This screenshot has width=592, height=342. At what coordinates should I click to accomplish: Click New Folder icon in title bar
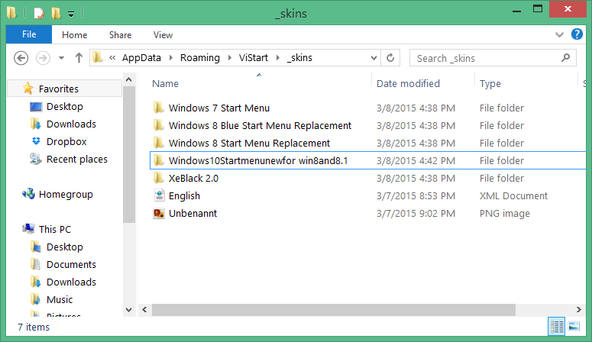click(x=55, y=13)
